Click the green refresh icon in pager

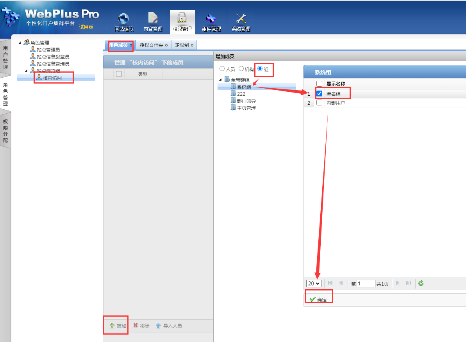[421, 283]
